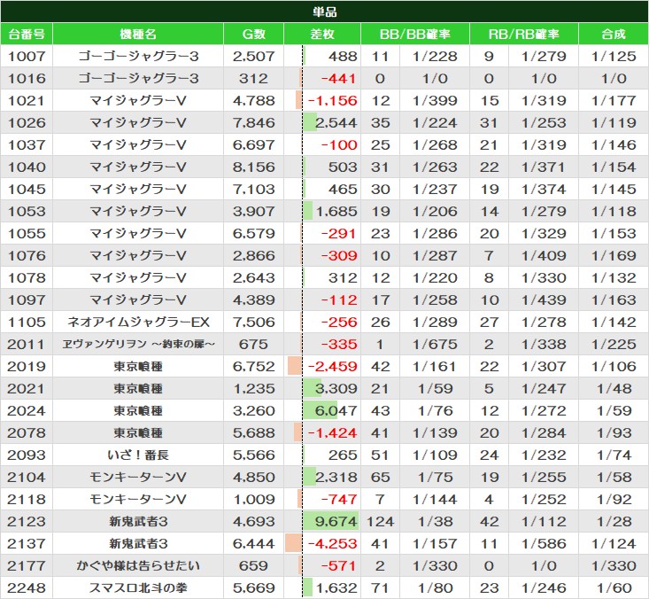Click the 台番号 column header

coord(27,34)
